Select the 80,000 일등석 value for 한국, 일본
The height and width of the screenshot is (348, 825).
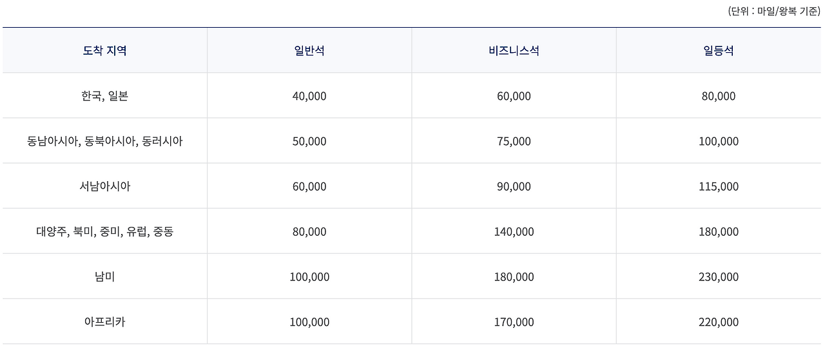click(719, 96)
